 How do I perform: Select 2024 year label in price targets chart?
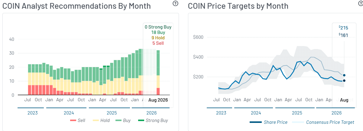[x=255, y=113]
